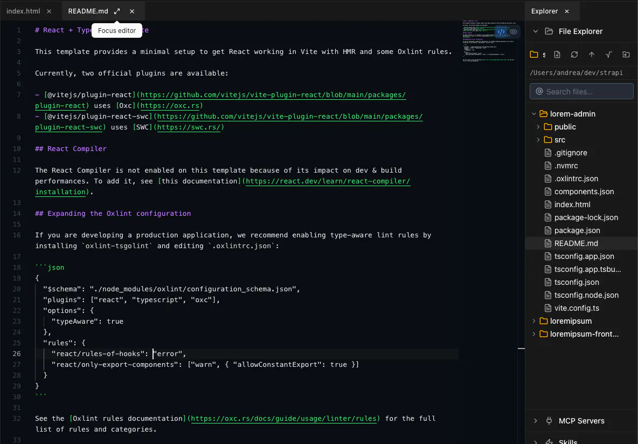Screen dimensions: 638x444
Task: Open tsconfig.json file
Action: click(x=577, y=282)
